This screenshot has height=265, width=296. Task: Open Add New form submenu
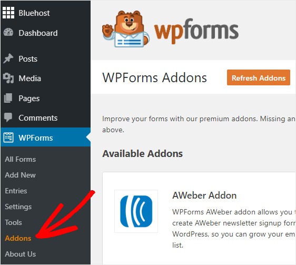coord(20,175)
